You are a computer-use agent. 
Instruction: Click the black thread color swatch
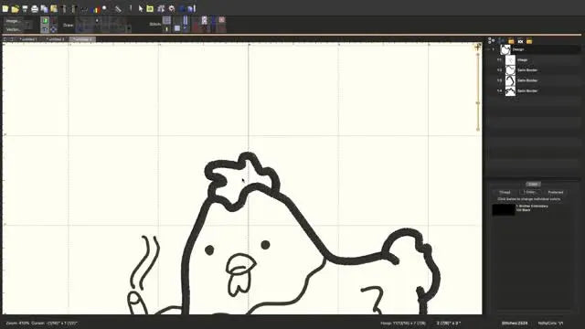(504, 209)
